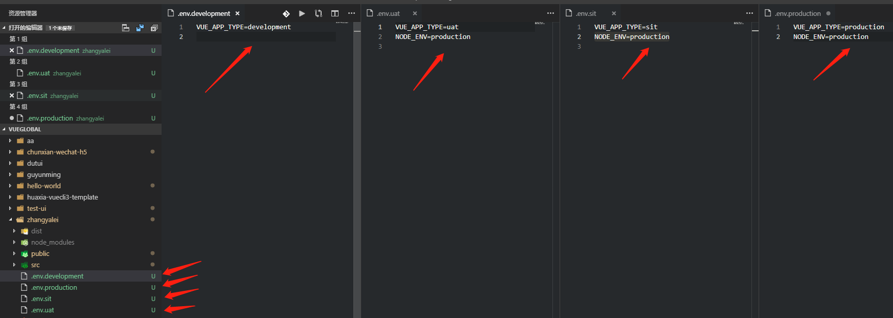Click vertical scrollbar of .env.development editor
893x318 pixels.
coord(357,169)
